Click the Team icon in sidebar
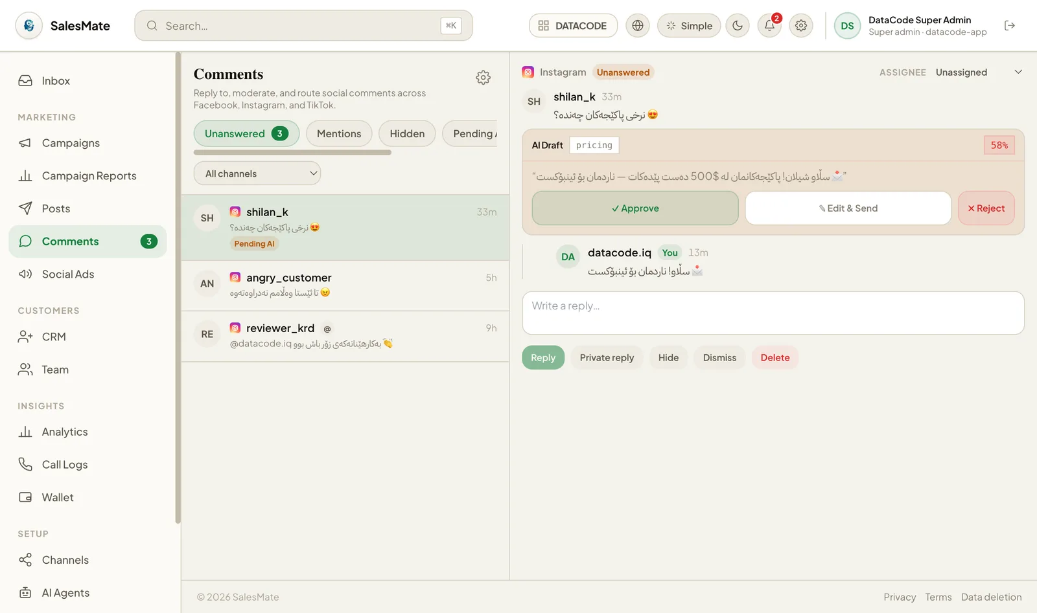 [25, 370]
